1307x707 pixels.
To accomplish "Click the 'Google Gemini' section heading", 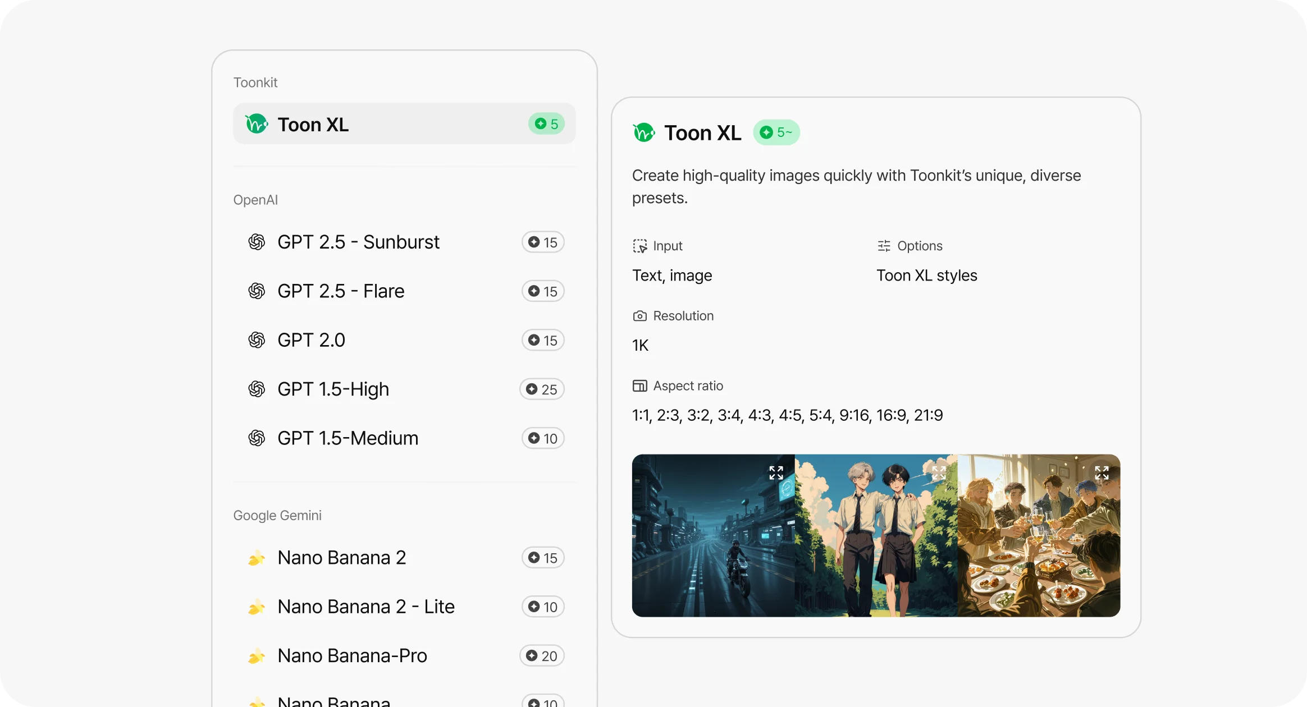I will (277, 515).
